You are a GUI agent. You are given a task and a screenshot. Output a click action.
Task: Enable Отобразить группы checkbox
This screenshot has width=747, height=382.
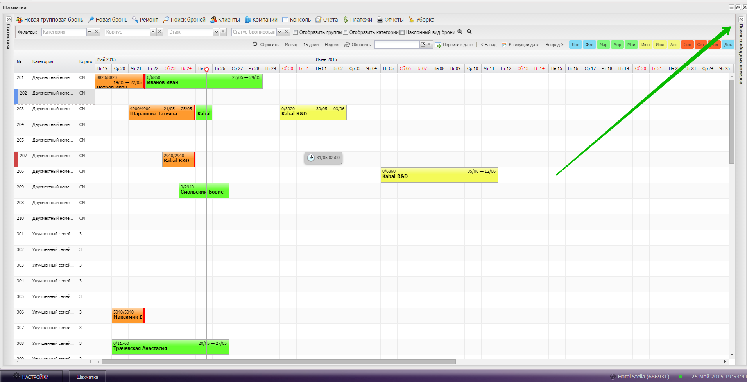[296, 32]
